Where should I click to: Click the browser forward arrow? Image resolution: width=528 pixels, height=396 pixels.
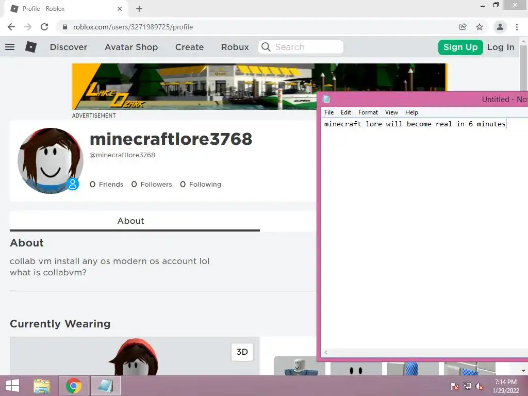[28, 27]
